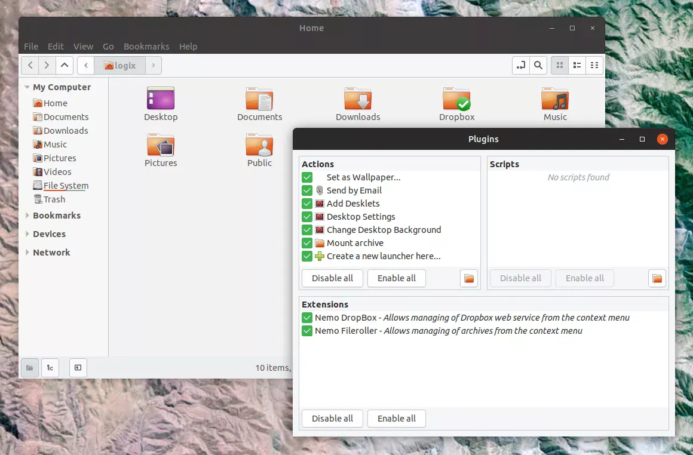
Task: Hide the sidebar using the status bar icon
Action: pyautogui.click(x=78, y=368)
